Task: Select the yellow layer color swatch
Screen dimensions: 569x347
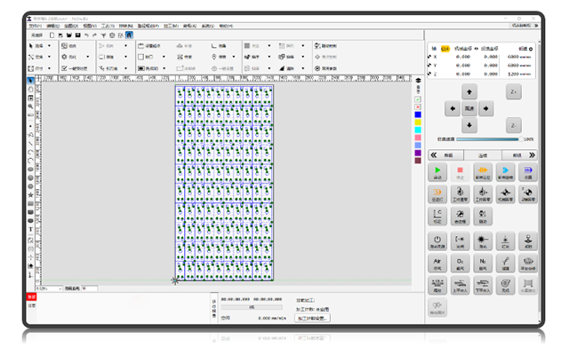Action: 418,122
